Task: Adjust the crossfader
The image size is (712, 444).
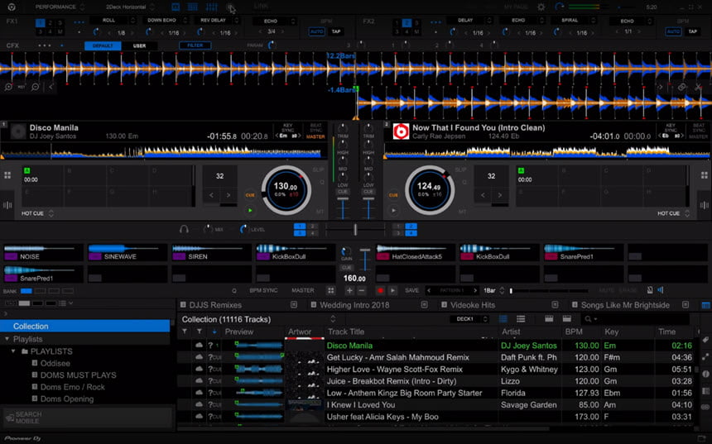Action: (355, 230)
